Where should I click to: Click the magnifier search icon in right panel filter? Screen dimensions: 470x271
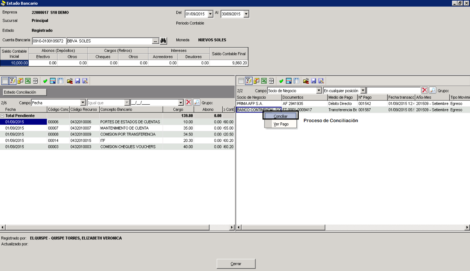tap(433, 90)
